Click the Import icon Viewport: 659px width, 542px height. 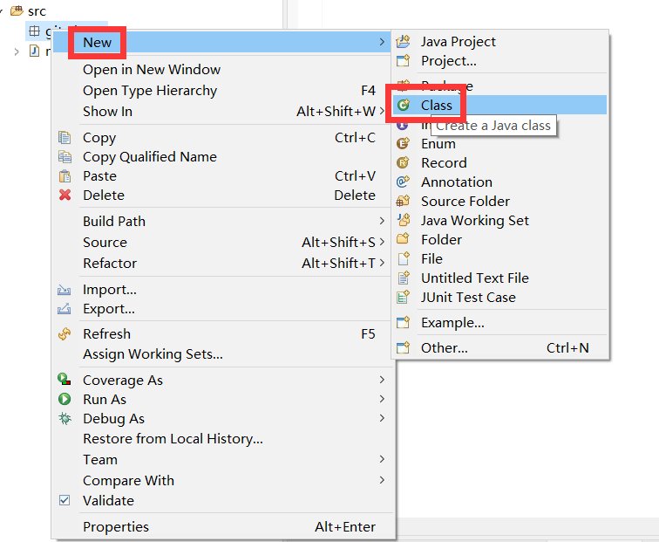click(x=64, y=290)
